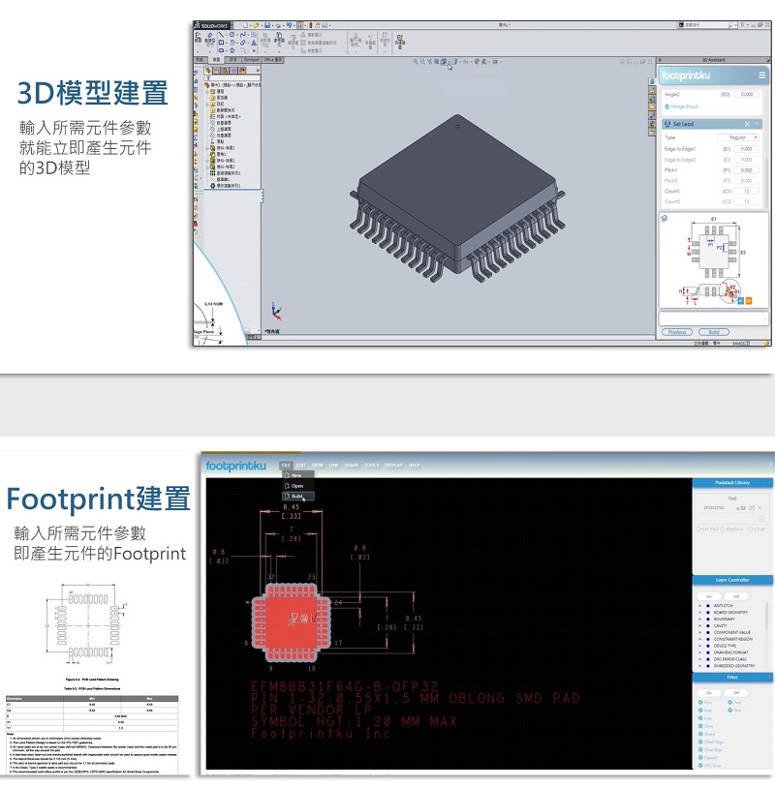
Task: Open the Office tab in SolidWorks
Action: click(273, 60)
